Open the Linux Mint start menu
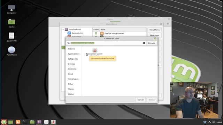Image resolution: width=223 pixels, height=125 pixels. pyautogui.click(x=4, y=122)
